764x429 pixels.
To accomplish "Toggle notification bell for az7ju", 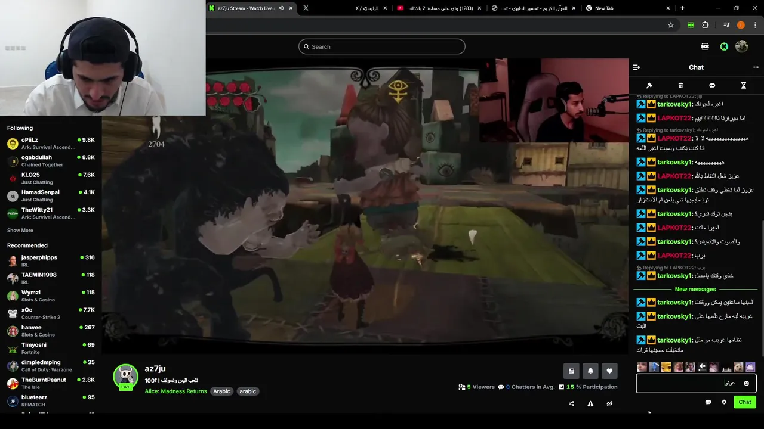I will click(590, 371).
